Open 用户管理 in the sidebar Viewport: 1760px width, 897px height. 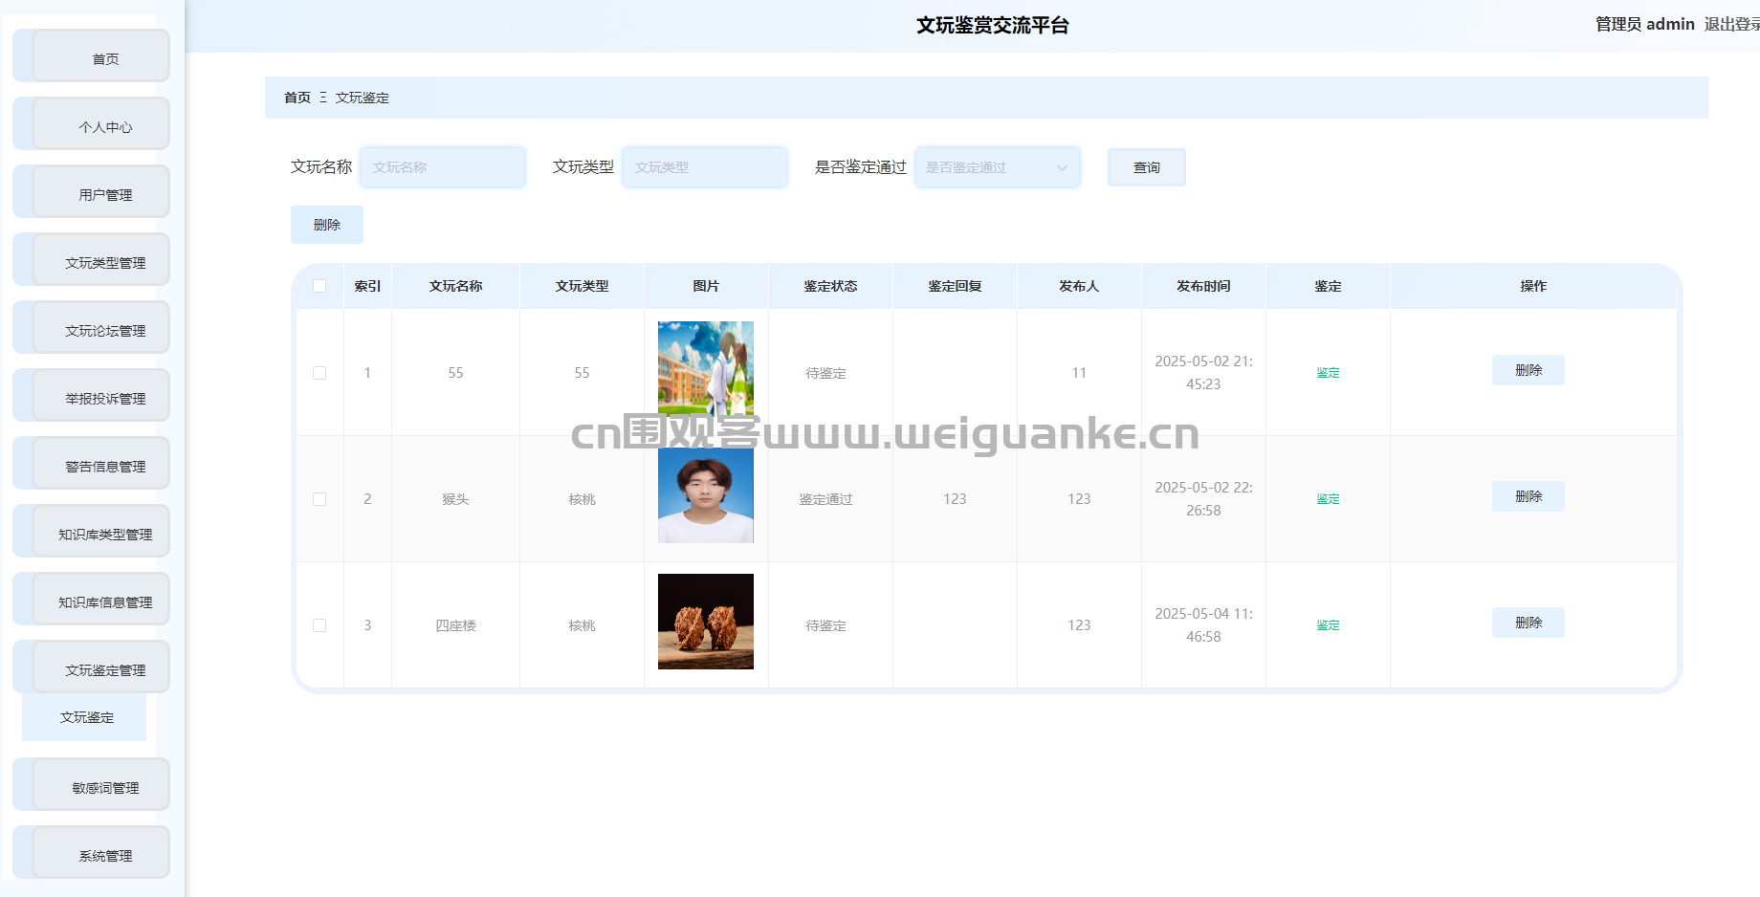tap(105, 194)
